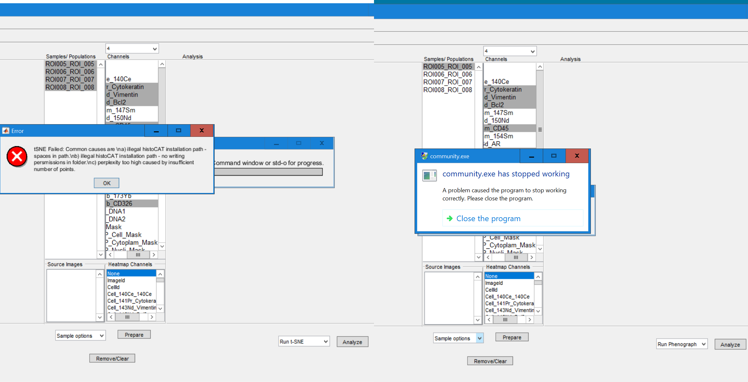Open the Run Phenograph dropdown
This screenshot has width=748, height=382.
[681, 344]
